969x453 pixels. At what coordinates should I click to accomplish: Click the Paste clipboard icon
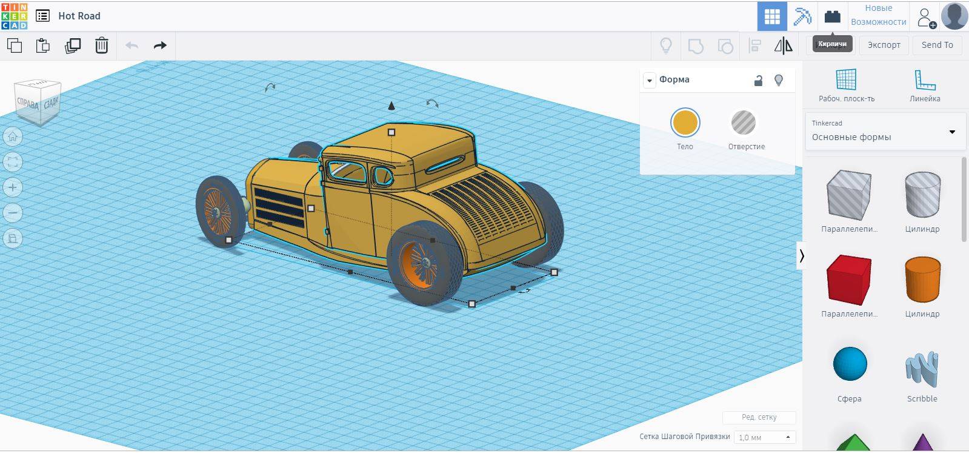coord(43,45)
